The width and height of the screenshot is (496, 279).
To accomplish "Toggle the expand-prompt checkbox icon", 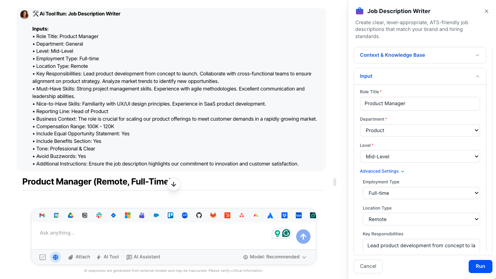I will pyautogui.click(x=42, y=257).
